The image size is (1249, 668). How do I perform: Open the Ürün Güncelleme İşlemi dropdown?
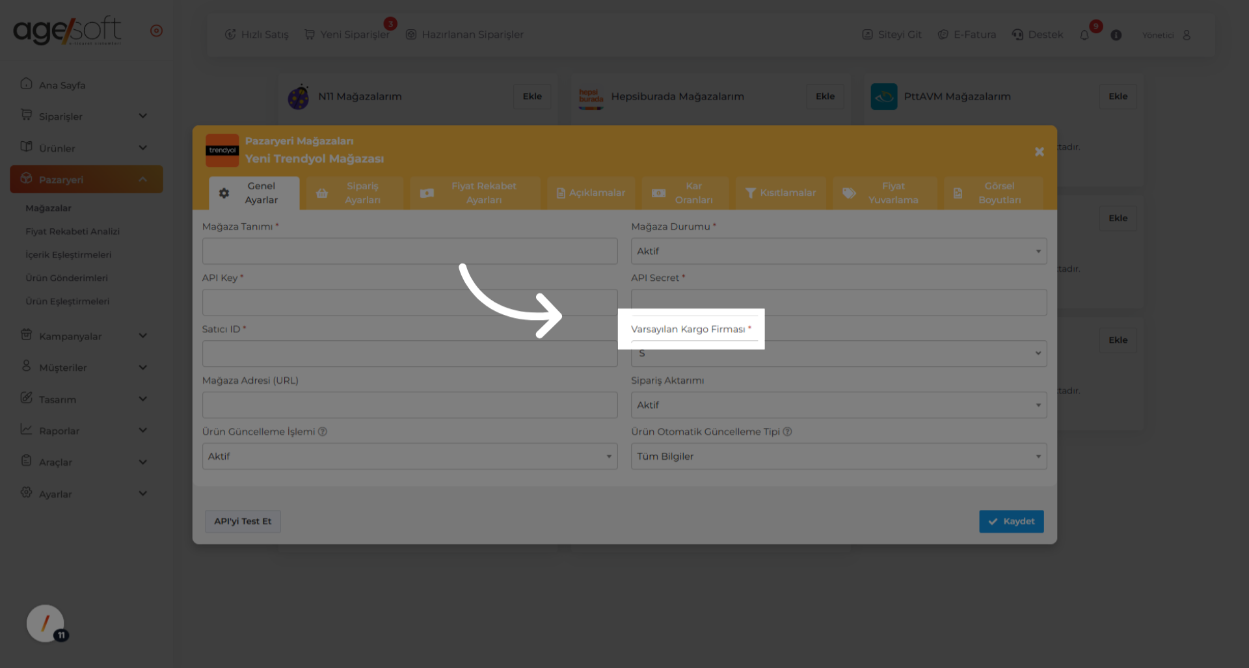pos(410,457)
